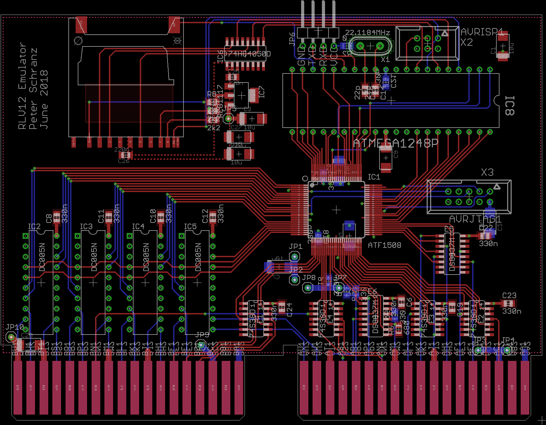Select the ATF1508 chip label
Image resolution: width=546 pixels, height=425 pixels.
pos(384,245)
